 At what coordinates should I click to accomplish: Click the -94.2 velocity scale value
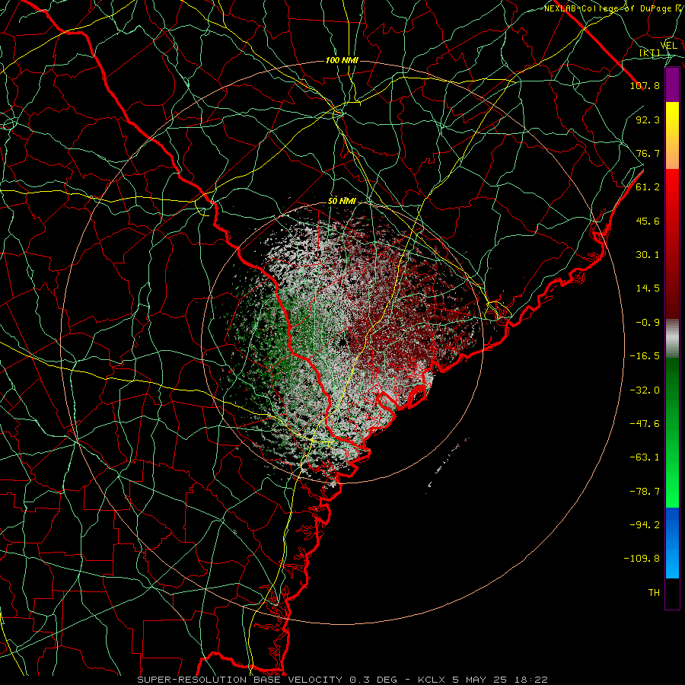click(645, 525)
